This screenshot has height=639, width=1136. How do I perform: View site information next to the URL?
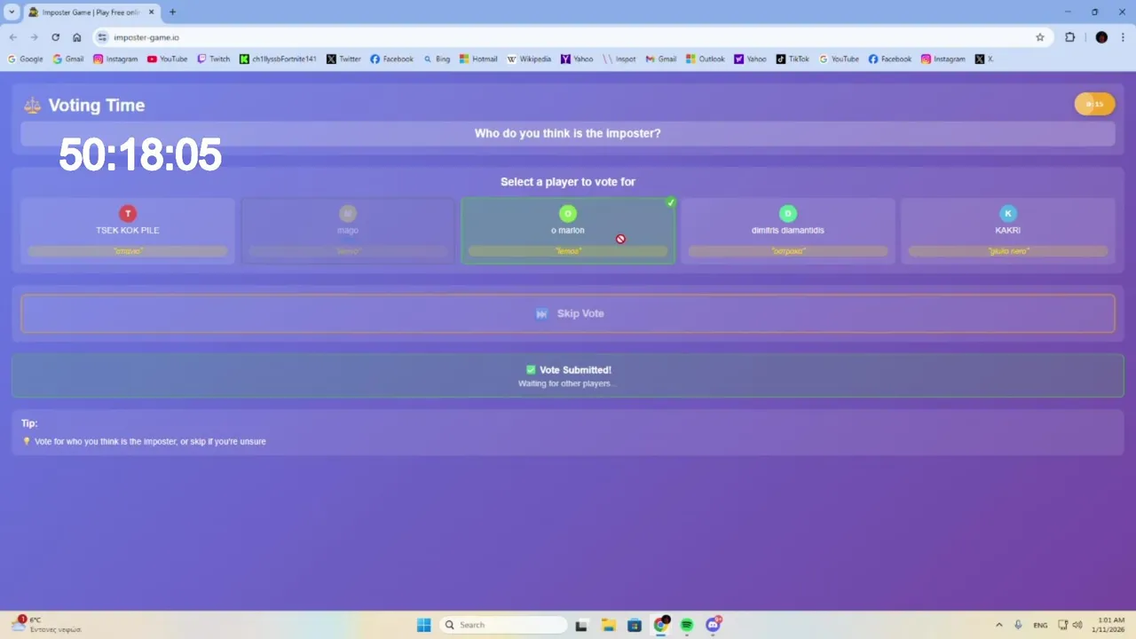click(x=102, y=37)
